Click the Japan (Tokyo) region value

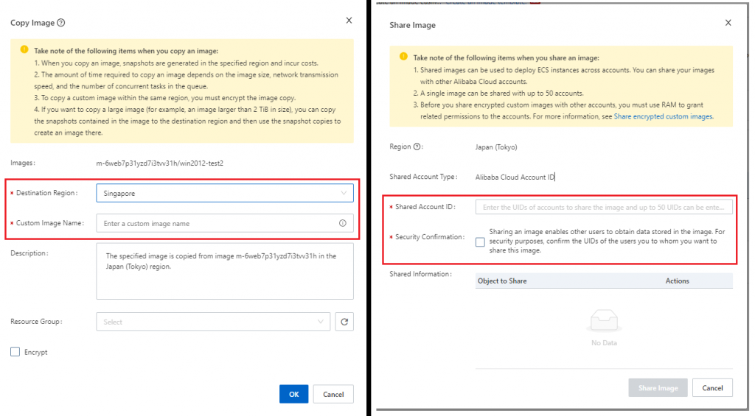pos(496,147)
